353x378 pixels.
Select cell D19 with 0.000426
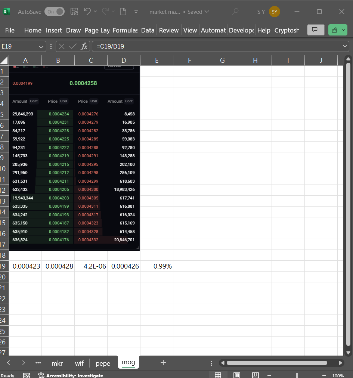[124, 266]
